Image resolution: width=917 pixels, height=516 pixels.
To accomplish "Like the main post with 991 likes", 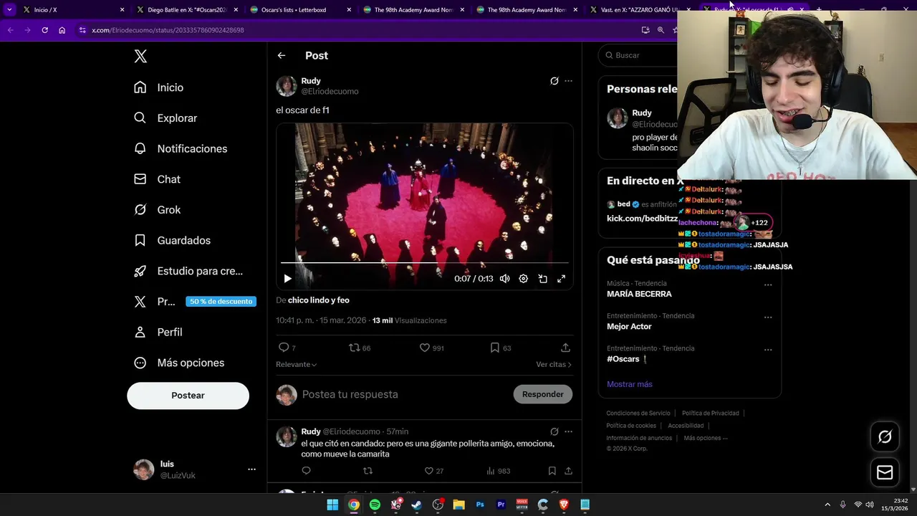I will [431, 348].
